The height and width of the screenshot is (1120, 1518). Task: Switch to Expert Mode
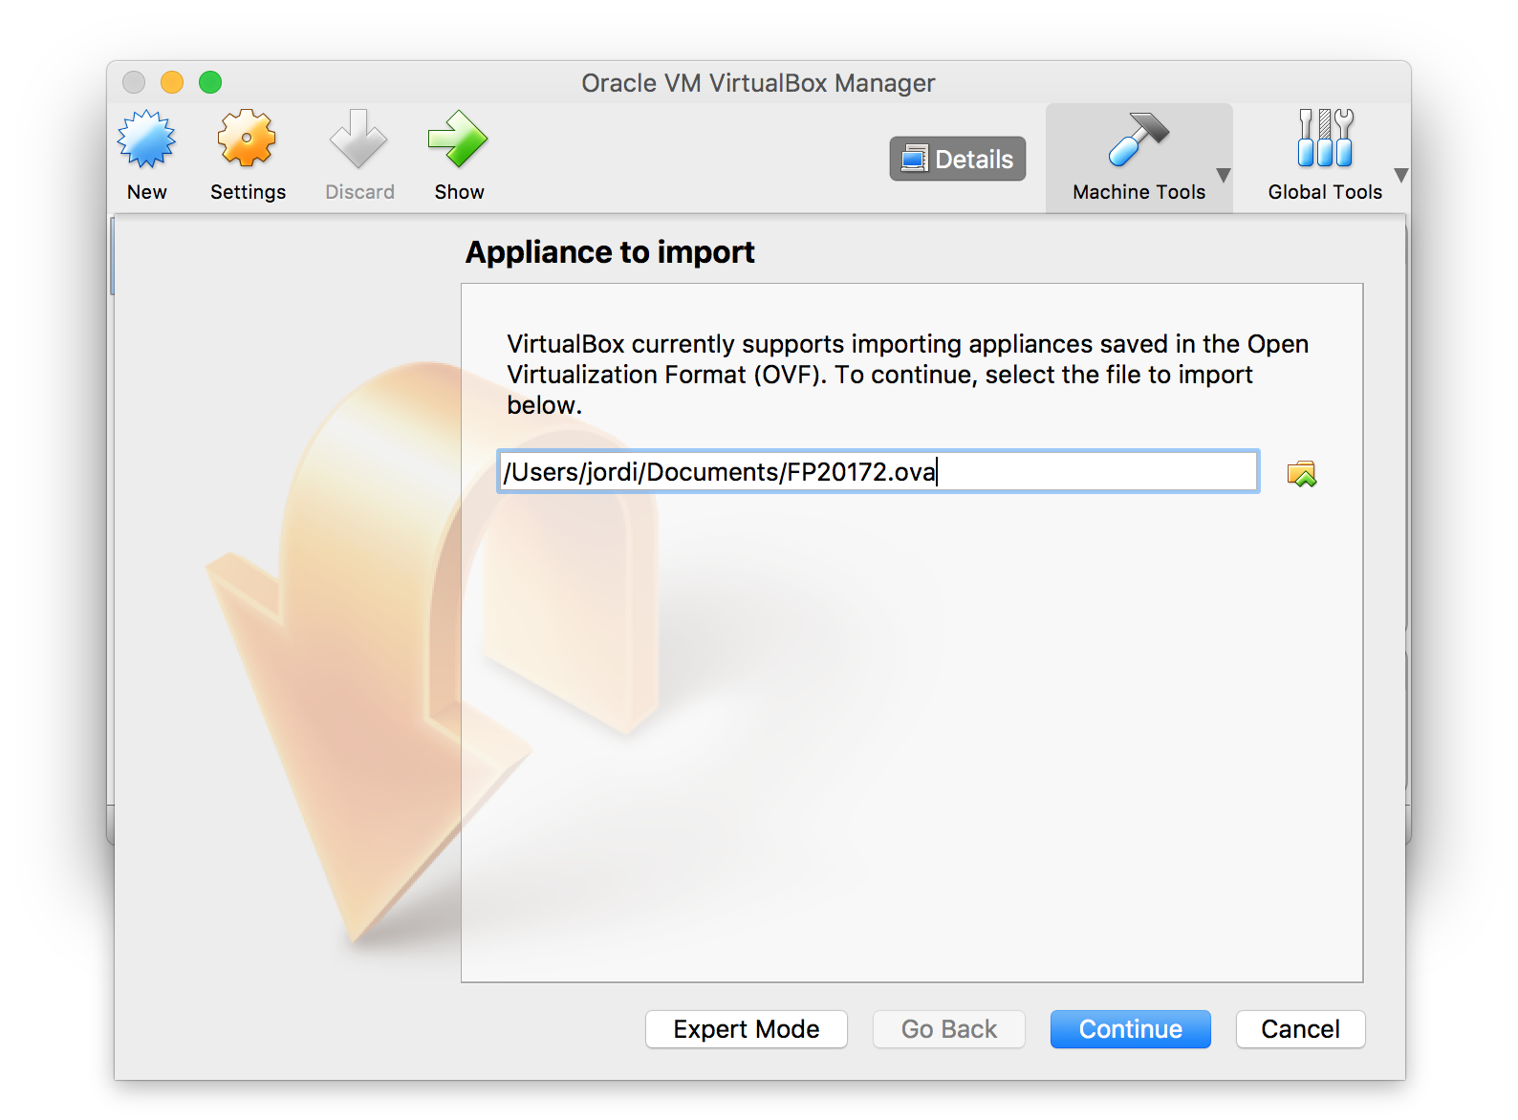[746, 1029]
